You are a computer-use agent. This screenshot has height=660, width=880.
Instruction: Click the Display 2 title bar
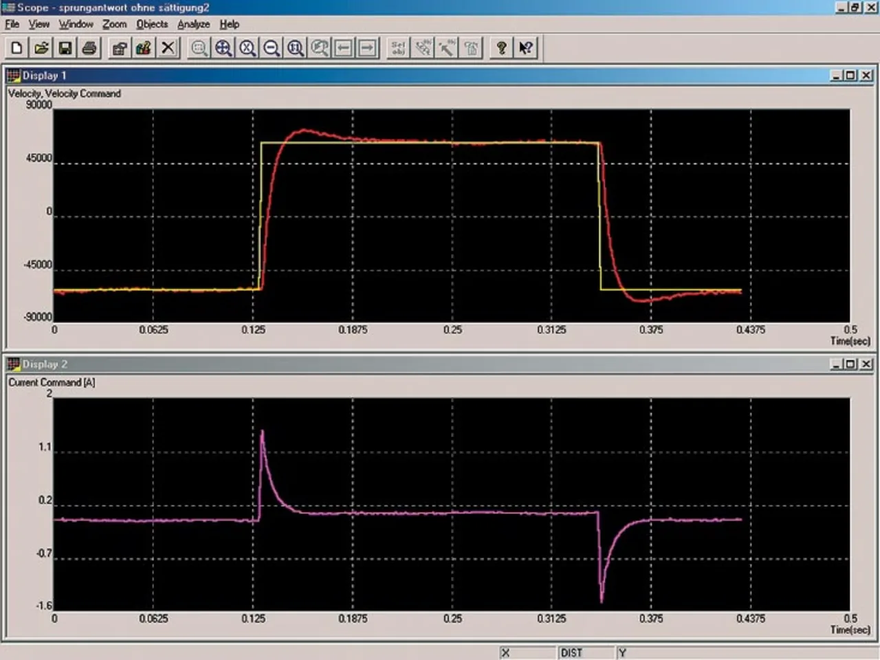click(x=412, y=364)
